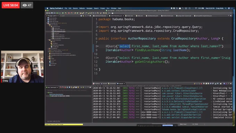Open the BookController.java editor tab
Viewport: 236px width, 133px height.
pyautogui.click(x=167, y=16)
